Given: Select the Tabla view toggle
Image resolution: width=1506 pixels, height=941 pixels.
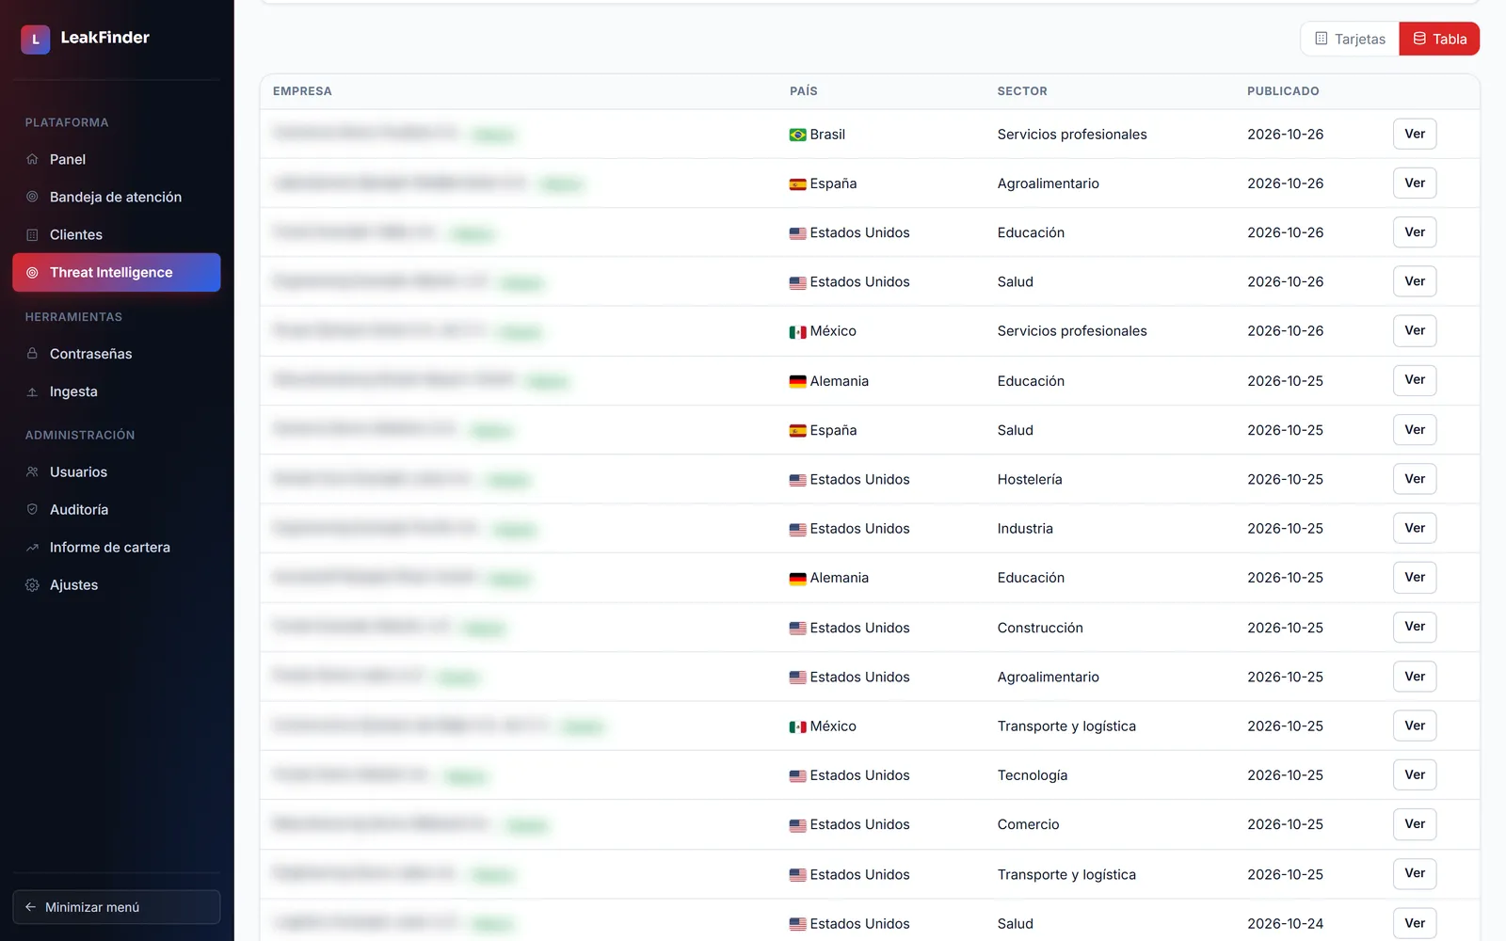Looking at the screenshot, I should coord(1439,39).
